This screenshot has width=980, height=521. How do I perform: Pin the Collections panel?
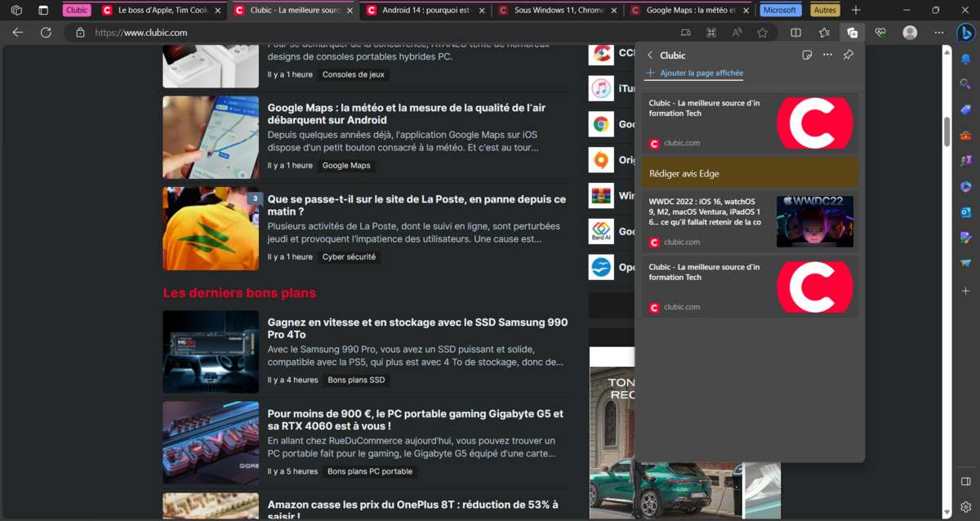click(848, 55)
